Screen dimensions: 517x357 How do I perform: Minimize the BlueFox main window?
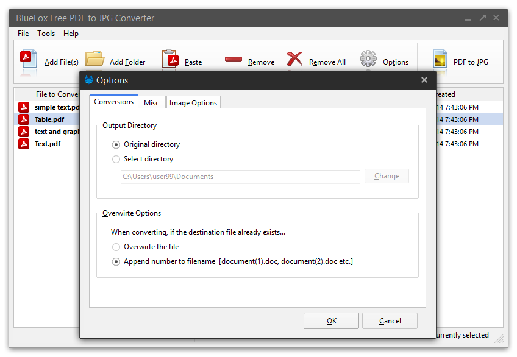(468, 19)
